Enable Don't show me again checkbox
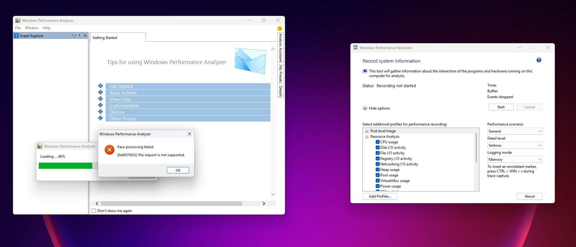The height and width of the screenshot is (247, 576). pos(94,211)
